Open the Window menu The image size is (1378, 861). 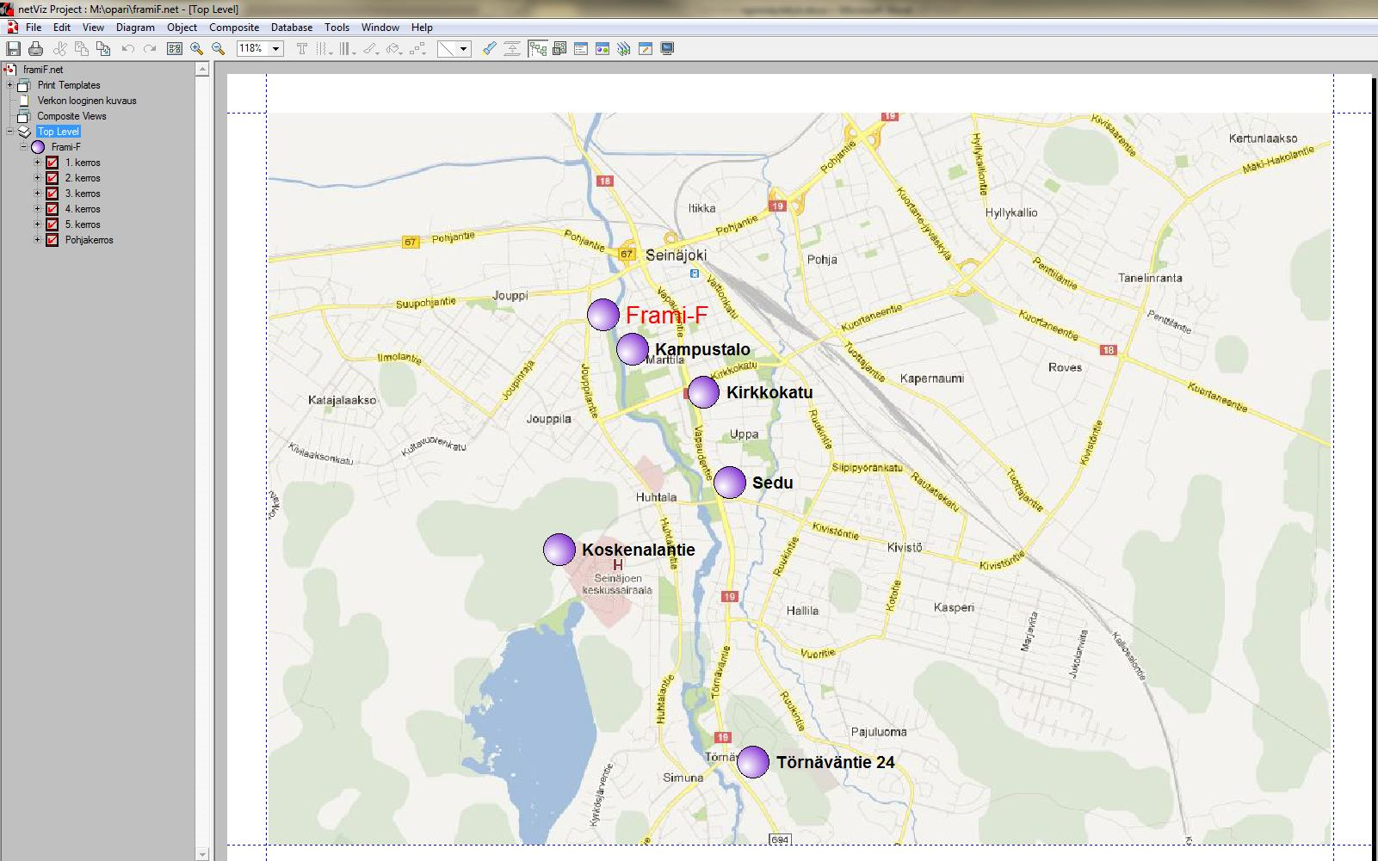pos(380,28)
